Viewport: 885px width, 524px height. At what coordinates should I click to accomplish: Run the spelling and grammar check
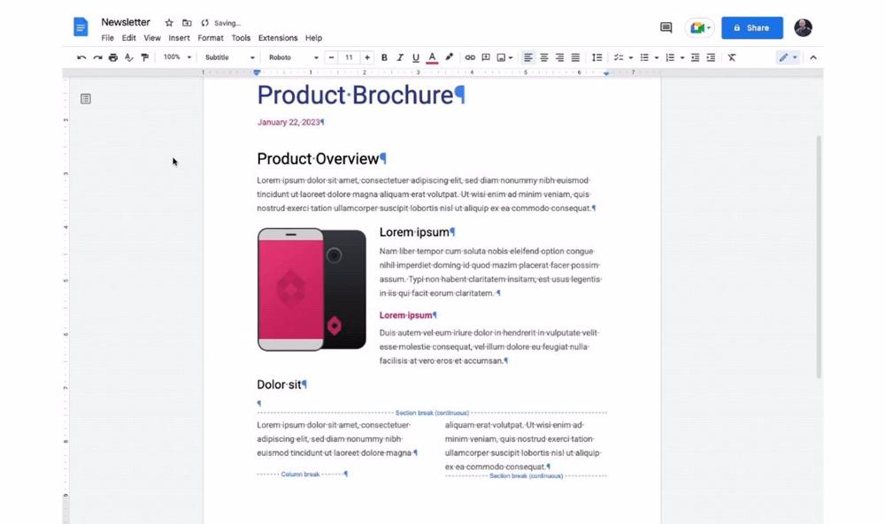pos(129,57)
